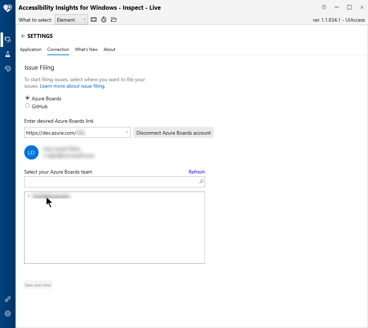Open the Test mode flask icon
The width and height of the screenshot is (368, 328).
[x=8, y=54]
